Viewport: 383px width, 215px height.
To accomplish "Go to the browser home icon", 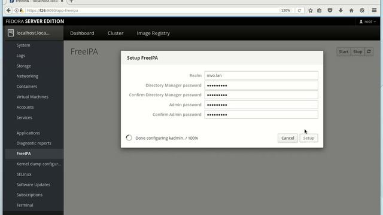I will click(x=351, y=11).
